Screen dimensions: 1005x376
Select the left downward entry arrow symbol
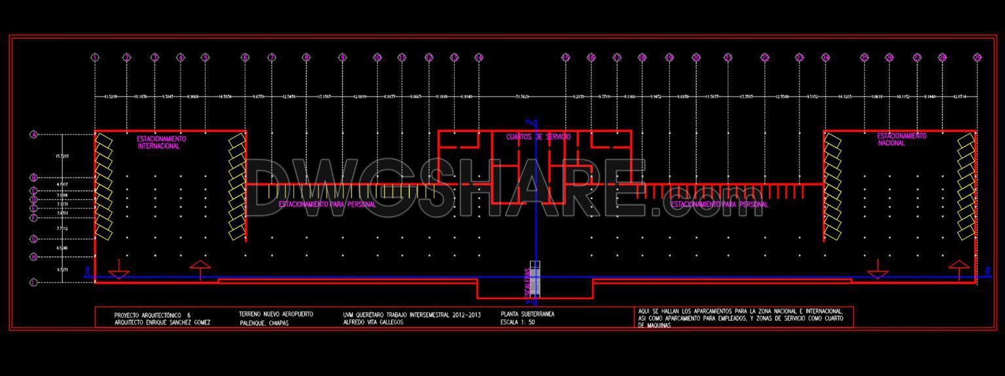tap(118, 270)
